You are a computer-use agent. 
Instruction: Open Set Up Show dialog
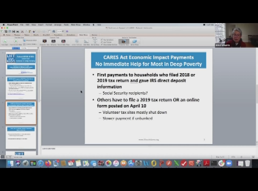[x=95, y=42]
